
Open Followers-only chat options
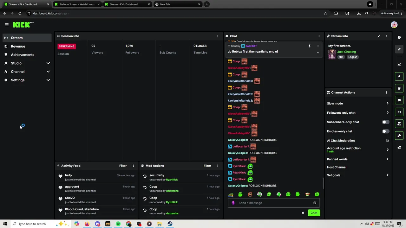point(358,113)
